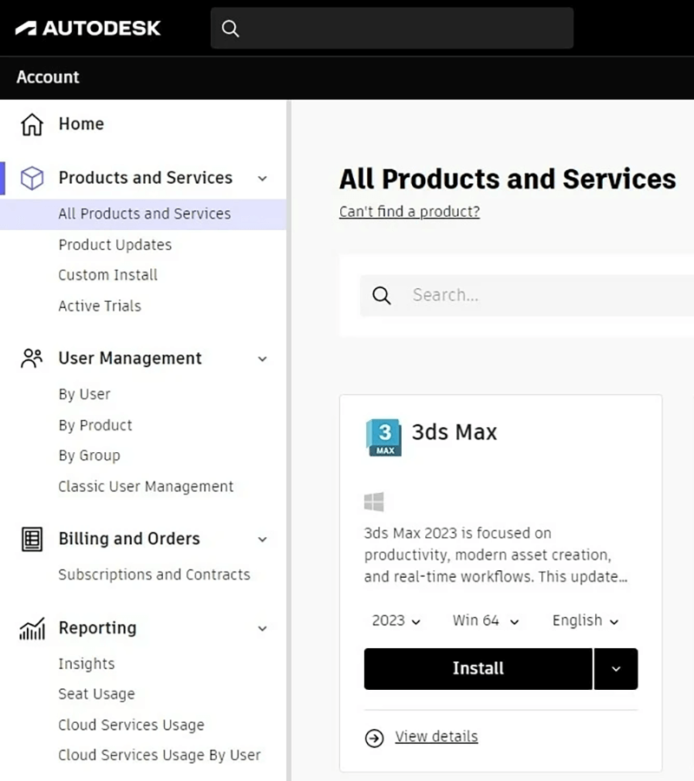Viewport: 694px width, 781px height.
Task: Collapse the Products and Services section chevron
Action: tap(262, 178)
